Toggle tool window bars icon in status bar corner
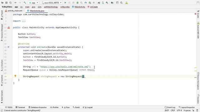 pyautogui.click(x=2, y=110)
